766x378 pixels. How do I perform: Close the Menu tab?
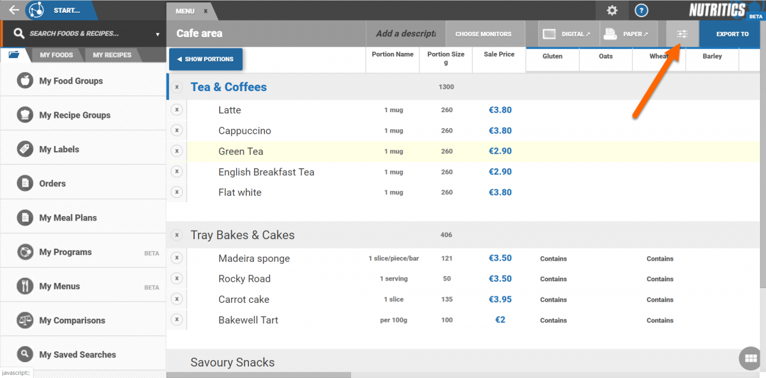[206, 11]
